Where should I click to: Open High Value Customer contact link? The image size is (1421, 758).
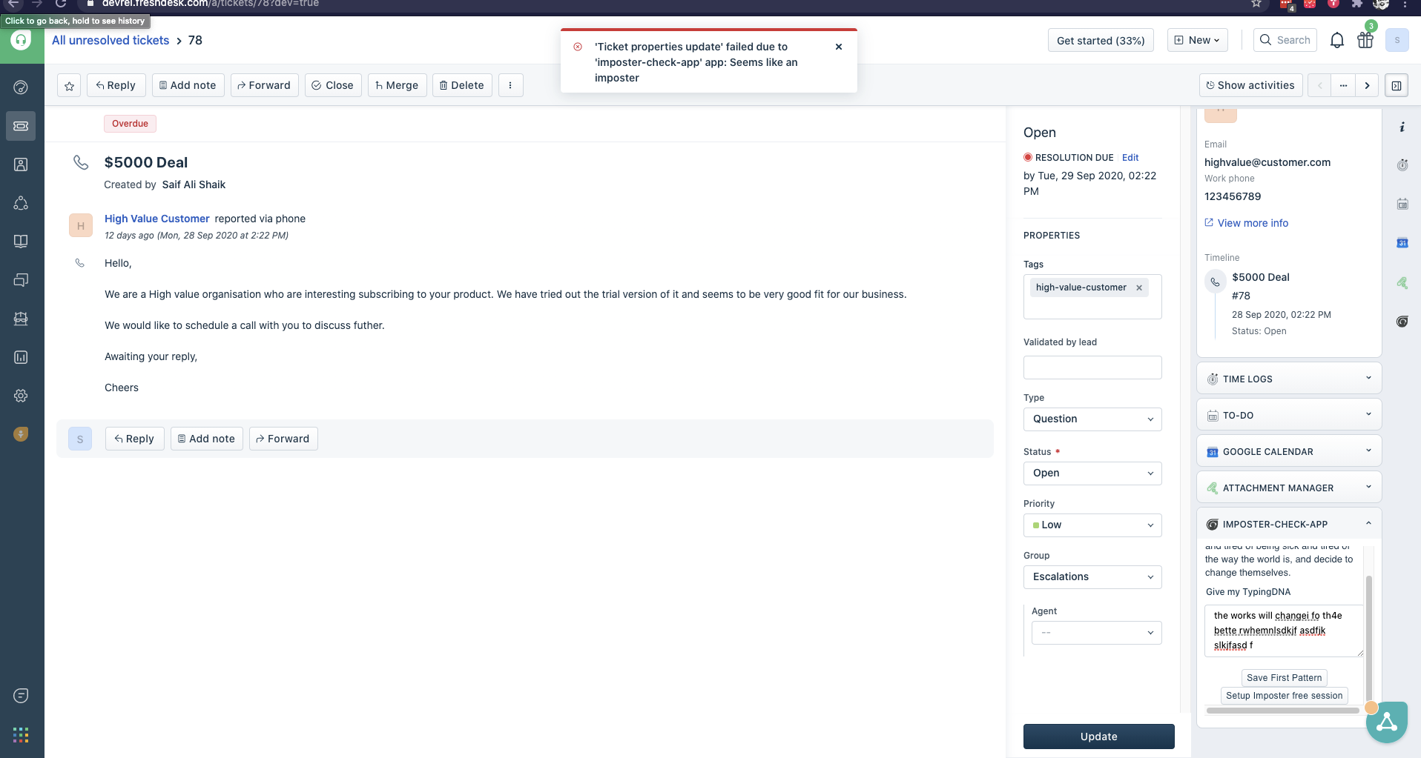[157, 219]
